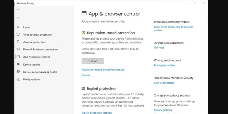Image resolution: width=228 pixels, height=114 pixels.
Task: Click the Get help link
Action: [159, 48]
